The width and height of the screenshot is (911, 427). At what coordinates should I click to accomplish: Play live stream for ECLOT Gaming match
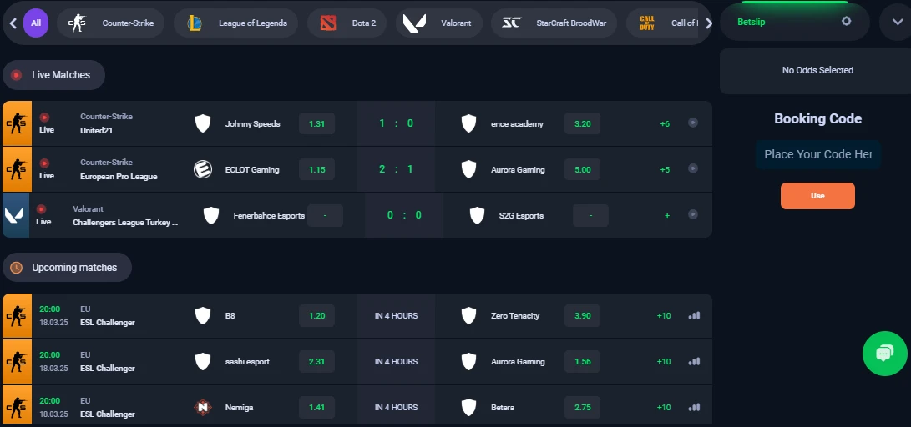point(692,168)
